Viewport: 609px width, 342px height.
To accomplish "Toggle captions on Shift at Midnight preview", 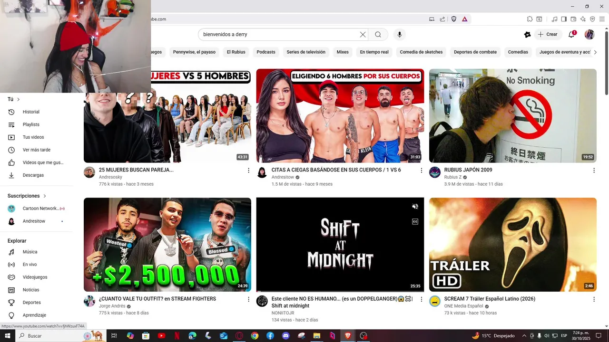I will click(x=415, y=221).
